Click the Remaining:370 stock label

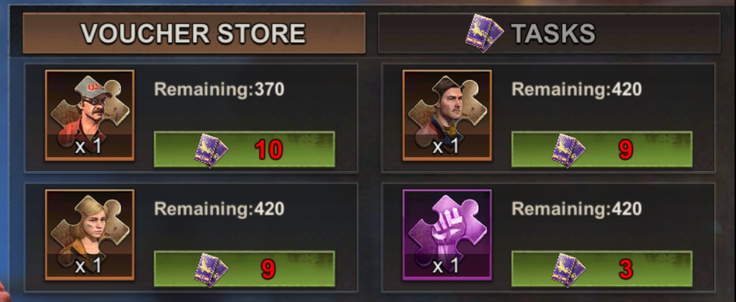coord(220,89)
